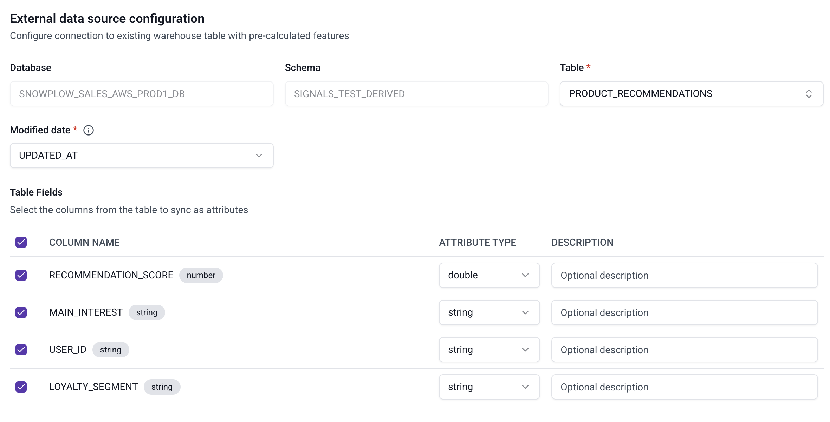Click the RECOMMENDATION_SCORE column name
The width and height of the screenshot is (830, 422).
point(111,275)
